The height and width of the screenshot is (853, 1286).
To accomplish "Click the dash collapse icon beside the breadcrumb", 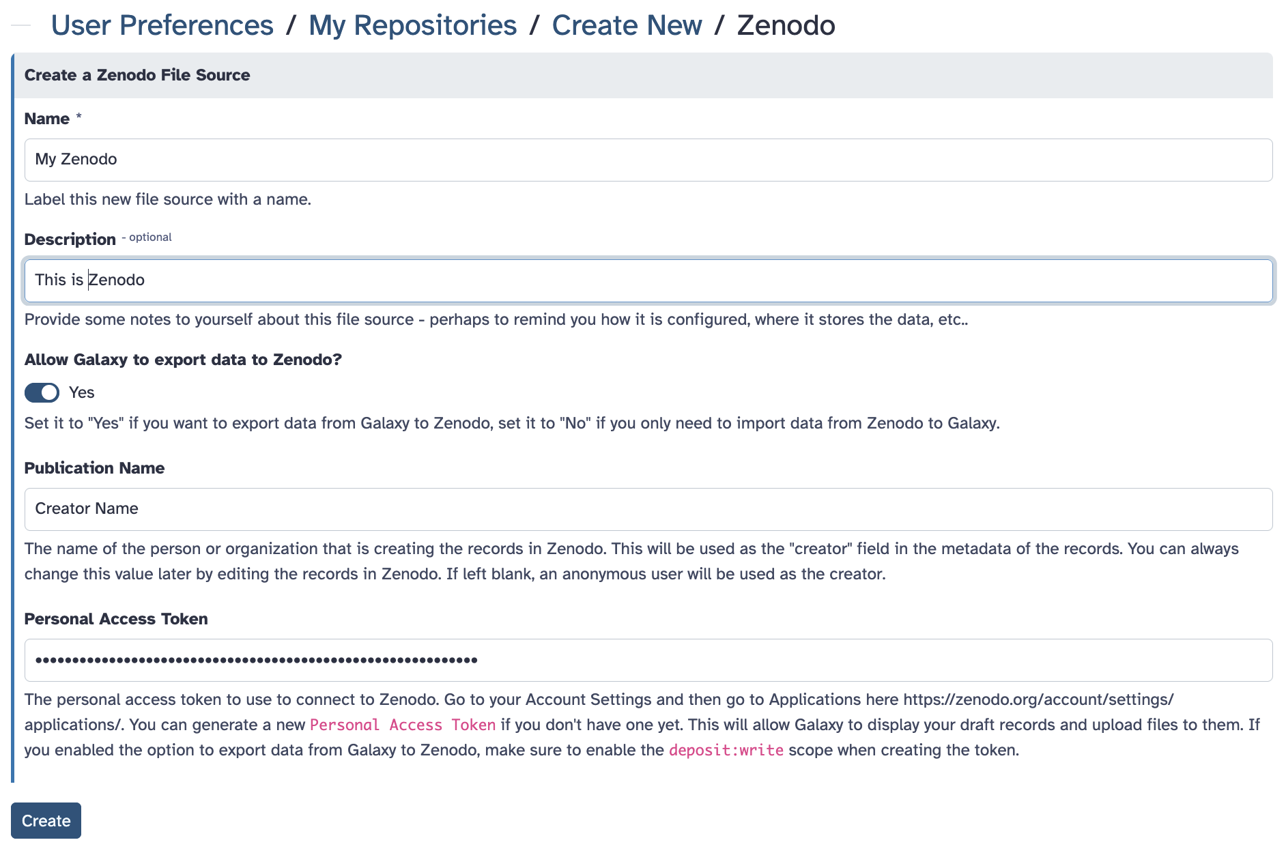I will tap(22, 26).
